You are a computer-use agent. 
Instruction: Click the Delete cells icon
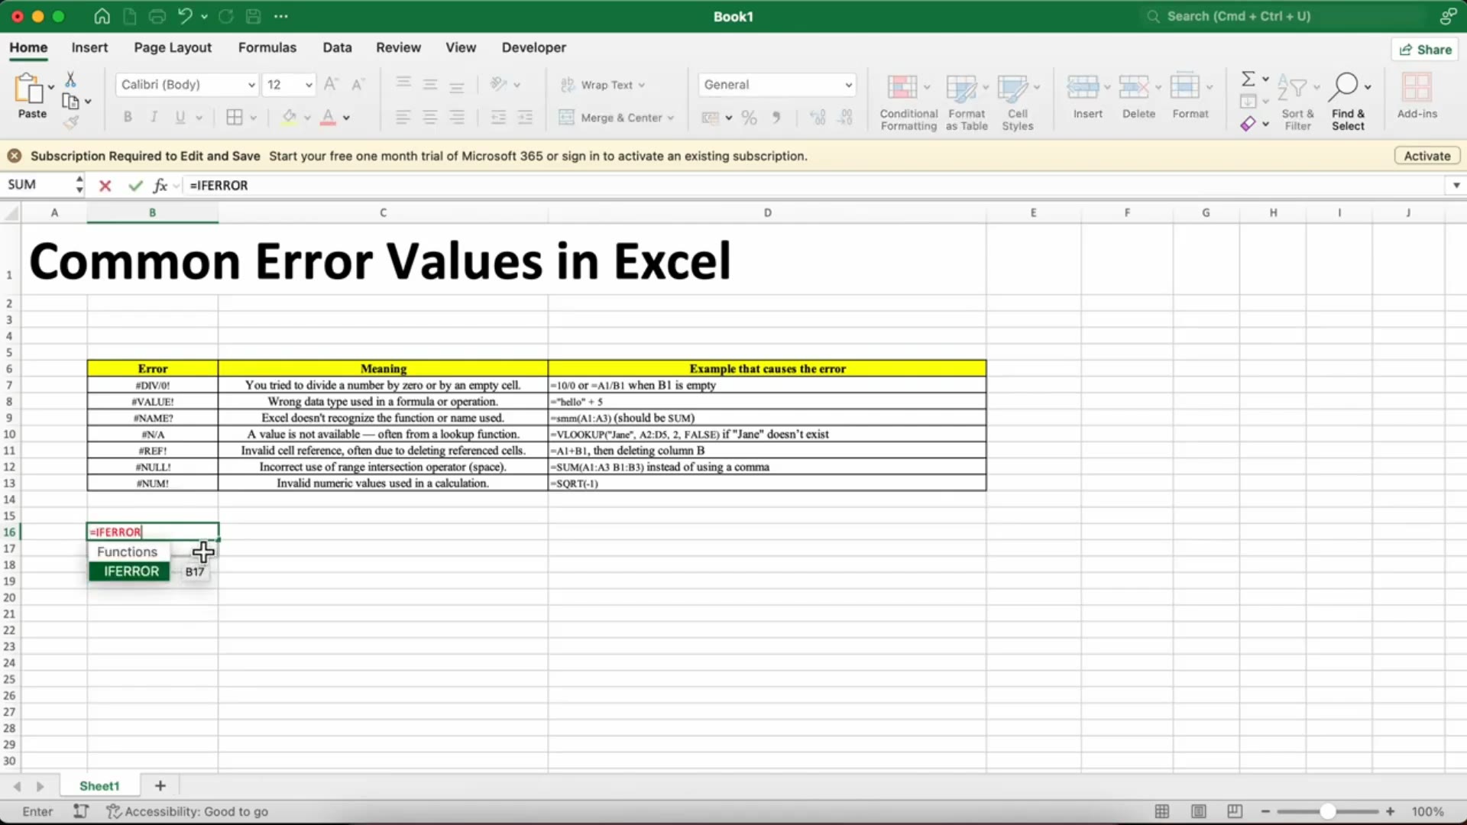pos(1134,87)
